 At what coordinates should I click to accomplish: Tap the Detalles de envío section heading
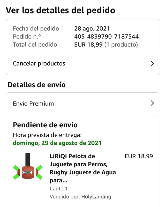(x=37, y=85)
